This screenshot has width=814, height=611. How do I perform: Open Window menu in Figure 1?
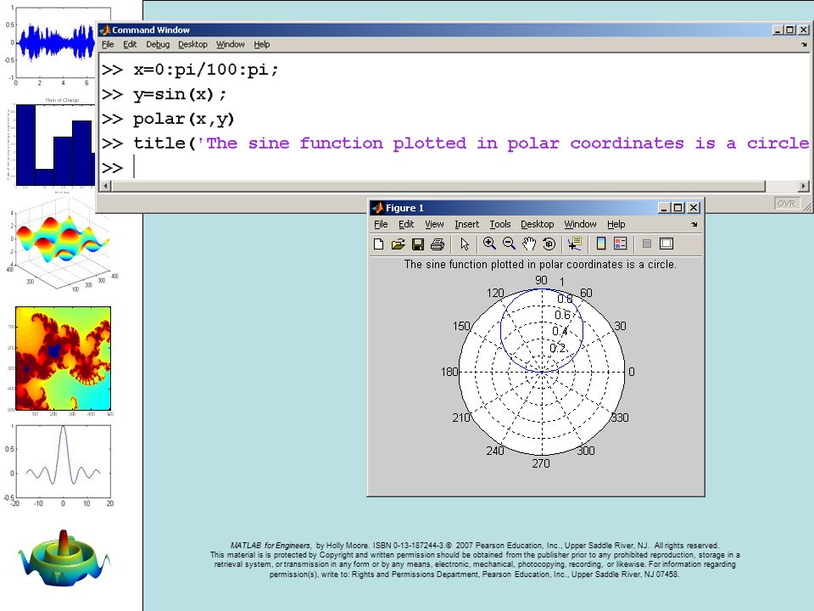pyautogui.click(x=580, y=224)
